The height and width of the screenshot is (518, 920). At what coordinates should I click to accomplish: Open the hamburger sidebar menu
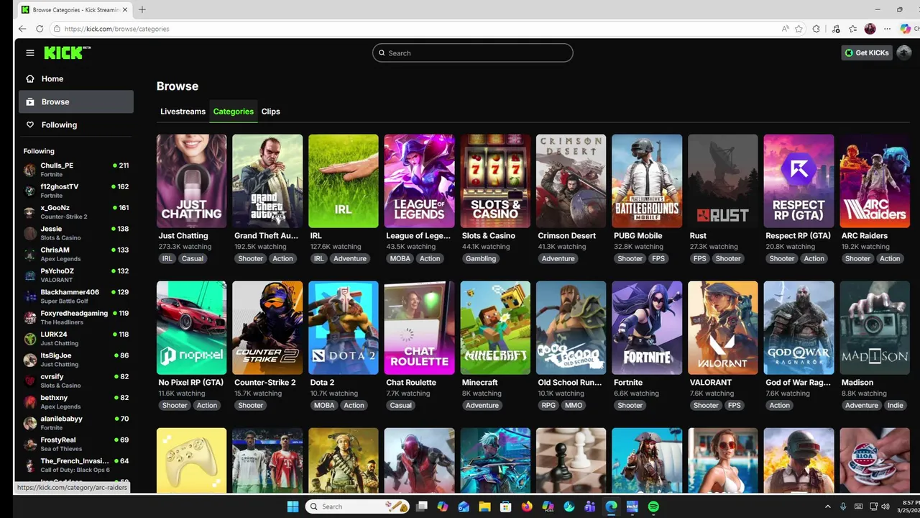pyautogui.click(x=29, y=53)
